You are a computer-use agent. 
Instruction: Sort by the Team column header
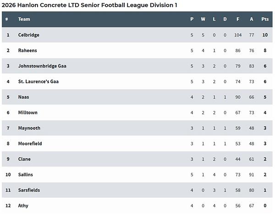click(24, 19)
